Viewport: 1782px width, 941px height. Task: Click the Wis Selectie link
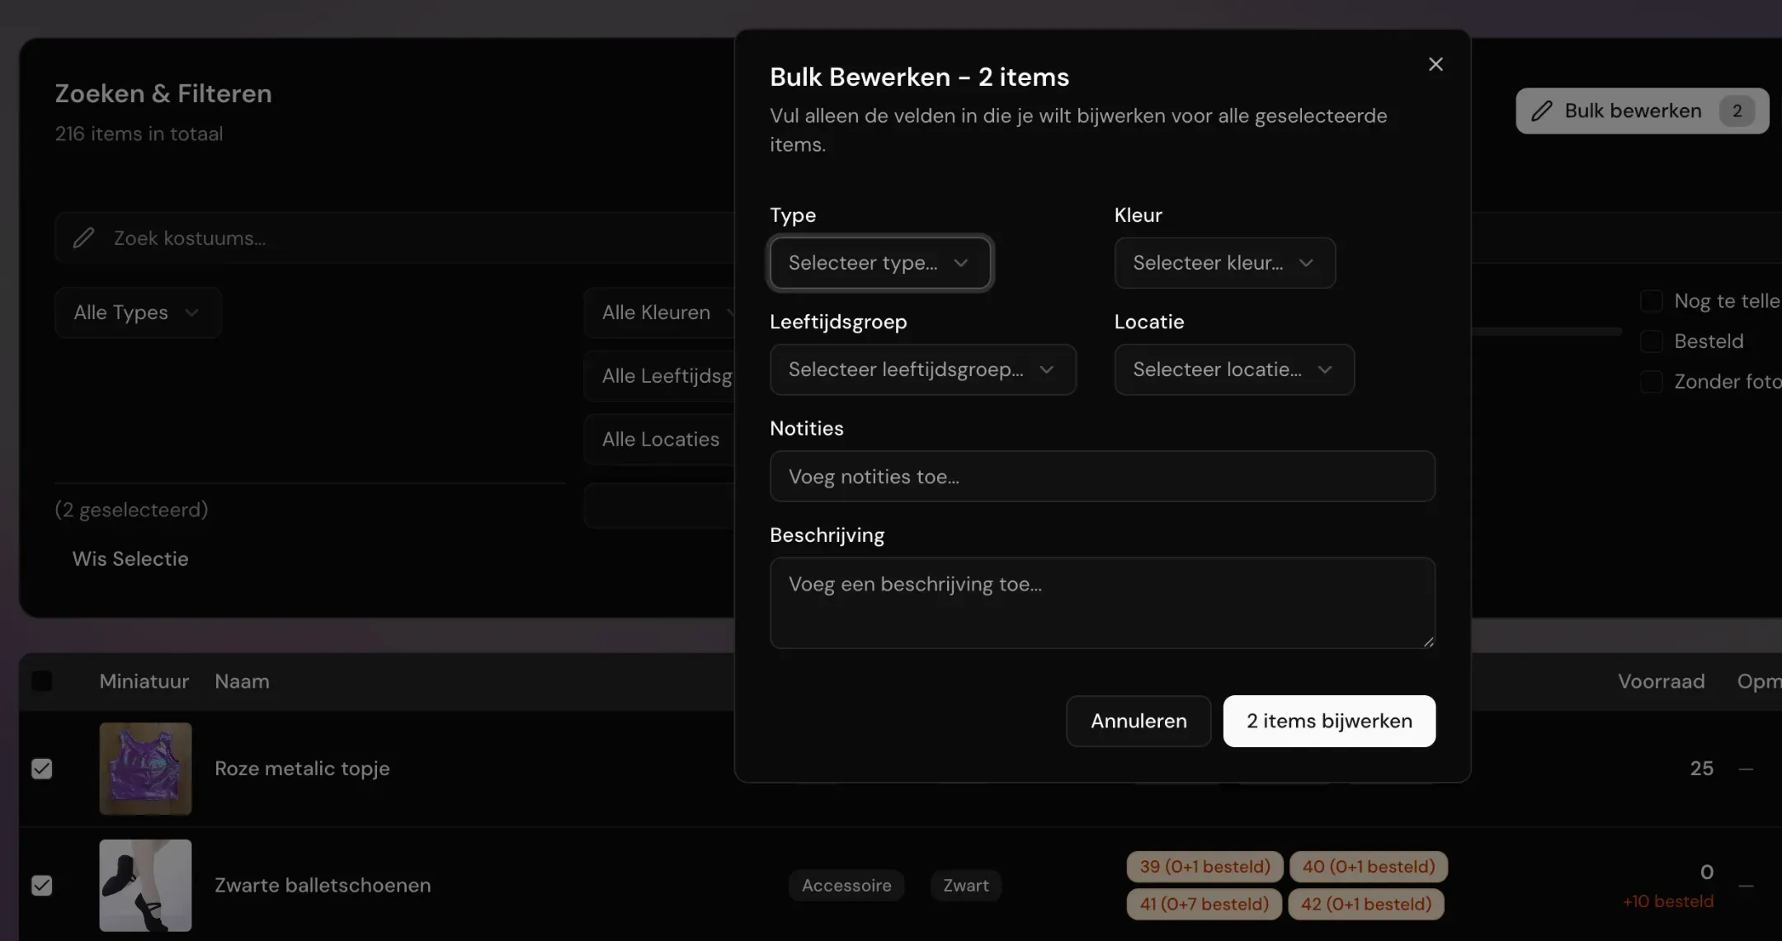coord(130,559)
